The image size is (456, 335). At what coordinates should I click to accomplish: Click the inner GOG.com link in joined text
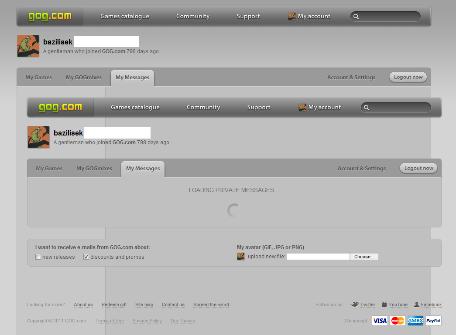(124, 142)
